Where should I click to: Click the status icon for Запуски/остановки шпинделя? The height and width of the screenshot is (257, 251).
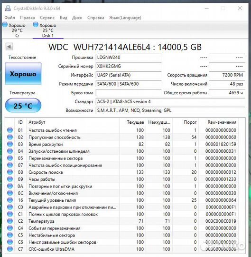point(10,151)
